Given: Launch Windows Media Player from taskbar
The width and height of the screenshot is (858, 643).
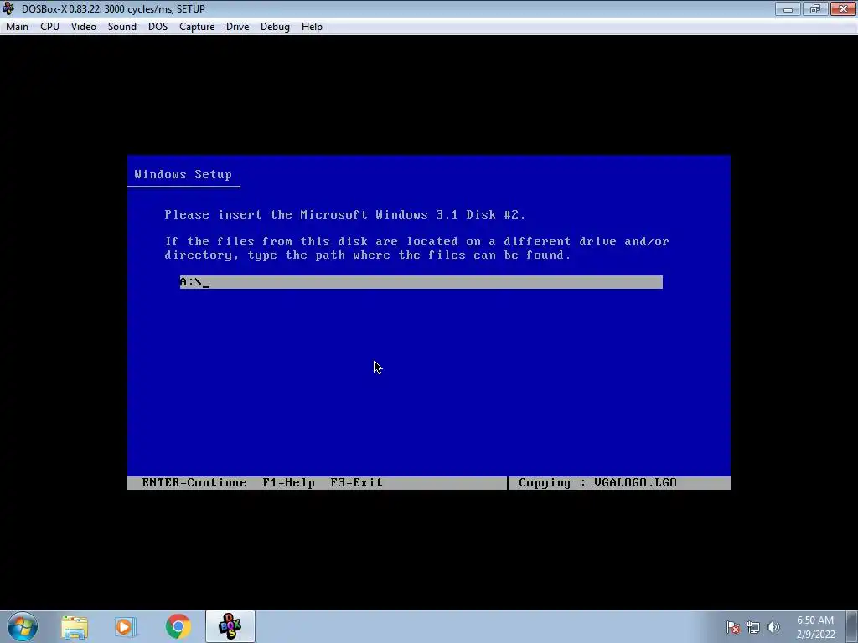Looking at the screenshot, I should click(125, 627).
